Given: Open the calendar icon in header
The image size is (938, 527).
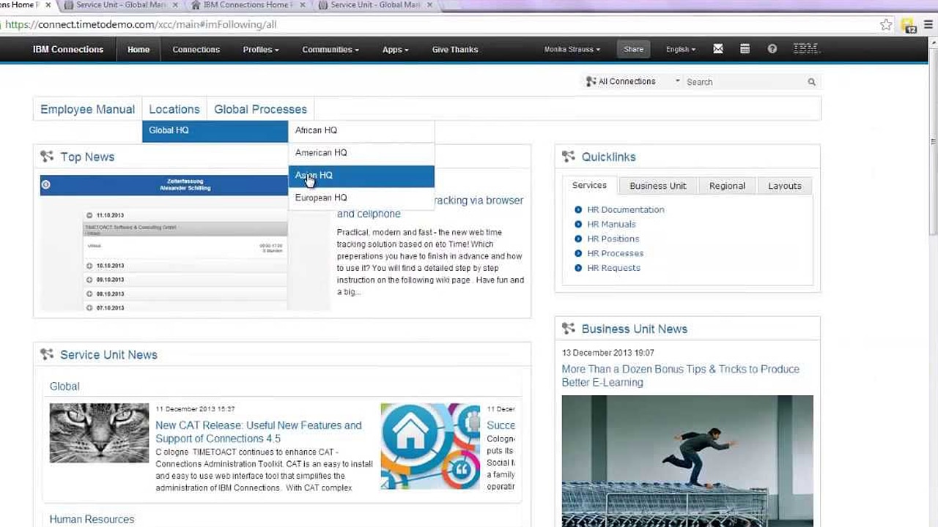Looking at the screenshot, I should coord(745,49).
